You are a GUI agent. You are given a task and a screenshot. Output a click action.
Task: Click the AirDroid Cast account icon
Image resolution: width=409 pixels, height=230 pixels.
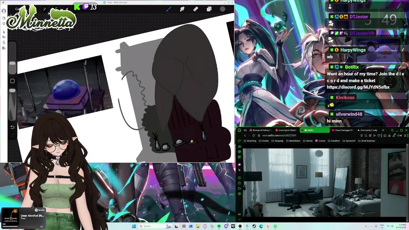[4, 11]
